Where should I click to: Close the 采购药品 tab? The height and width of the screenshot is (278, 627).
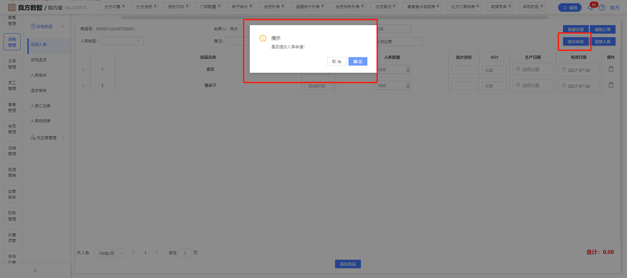click(542, 7)
